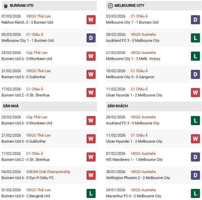Click the L badge for Melb. Victory match
Screen dimensions: 202x200
point(195,56)
